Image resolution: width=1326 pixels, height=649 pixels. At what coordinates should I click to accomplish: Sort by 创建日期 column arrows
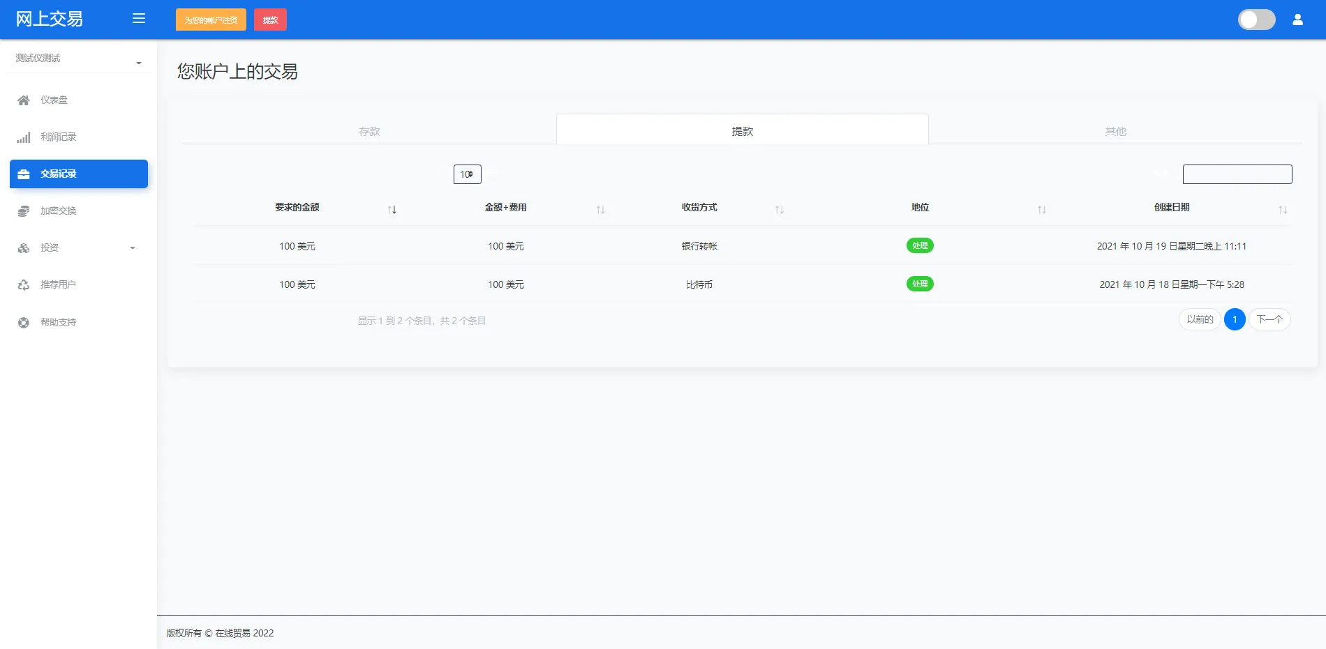coord(1282,209)
